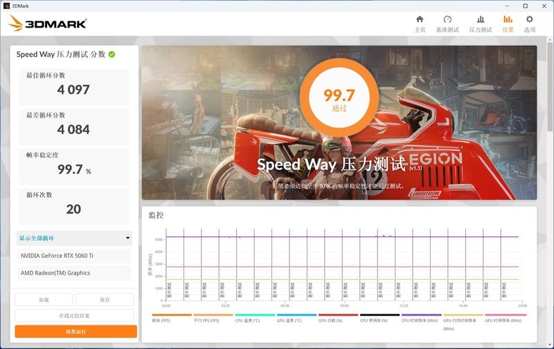Click the 5000 value on the chart axis
The image size is (554, 349).
coord(159,239)
